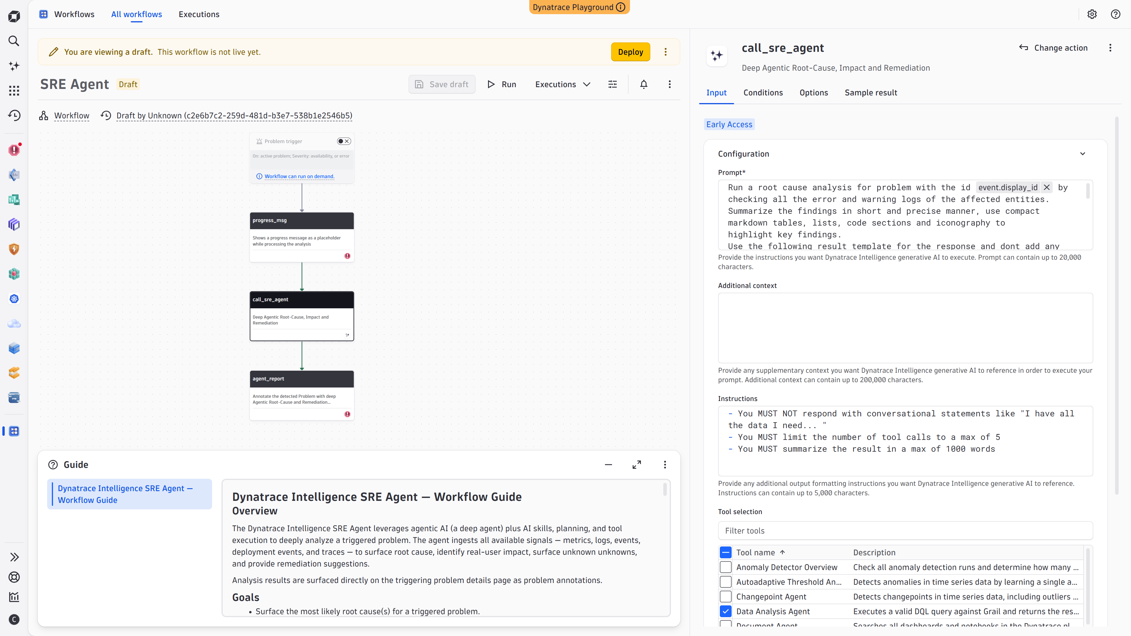This screenshot has width=1131, height=636.
Task: Click into the Additional context text area
Action: pyautogui.click(x=905, y=328)
